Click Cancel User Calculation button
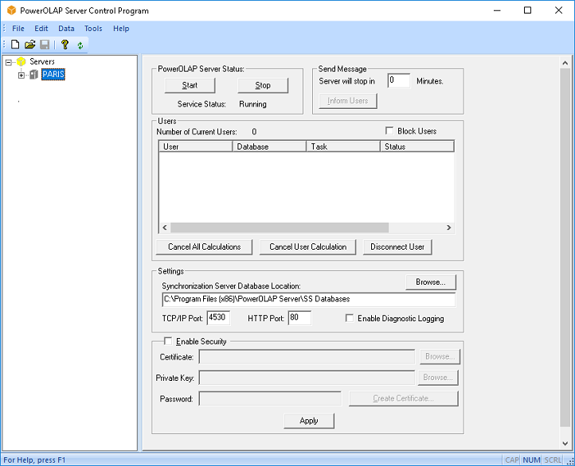This screenshot has width=575, height=466. click(307, 247)
